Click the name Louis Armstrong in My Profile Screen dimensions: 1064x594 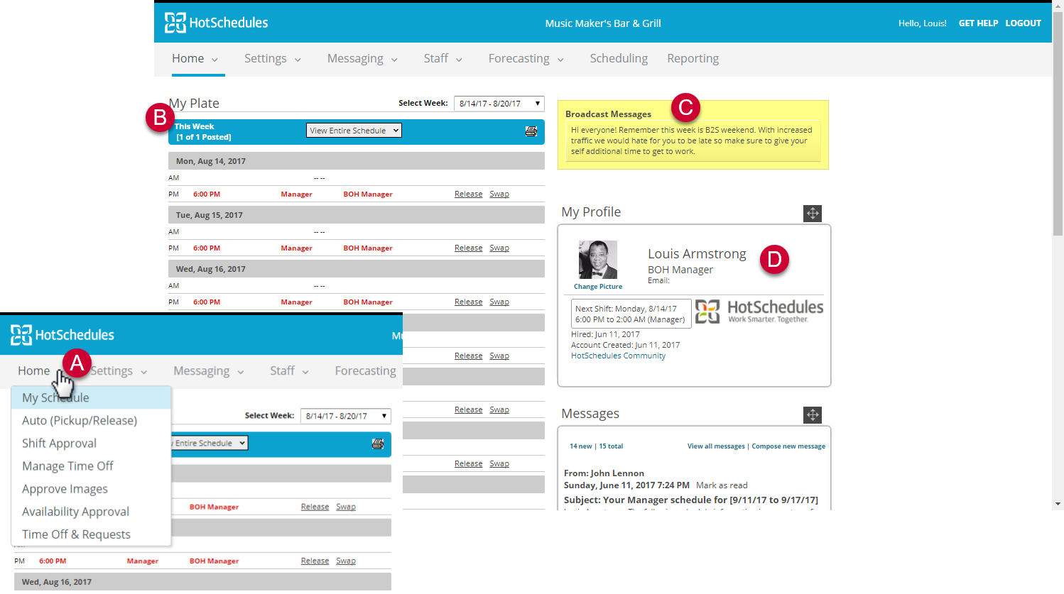697,254
